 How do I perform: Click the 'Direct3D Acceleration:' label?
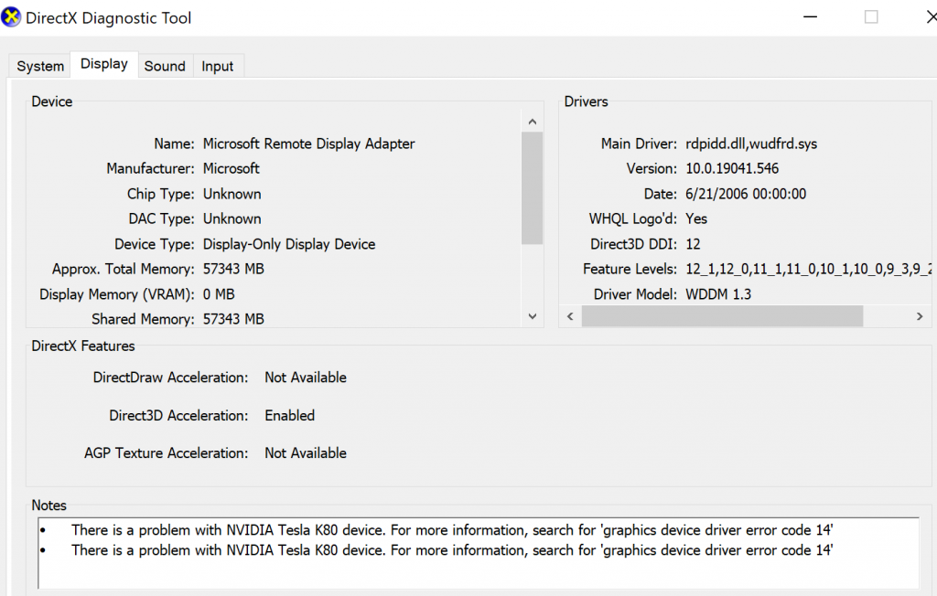point(178,416)
